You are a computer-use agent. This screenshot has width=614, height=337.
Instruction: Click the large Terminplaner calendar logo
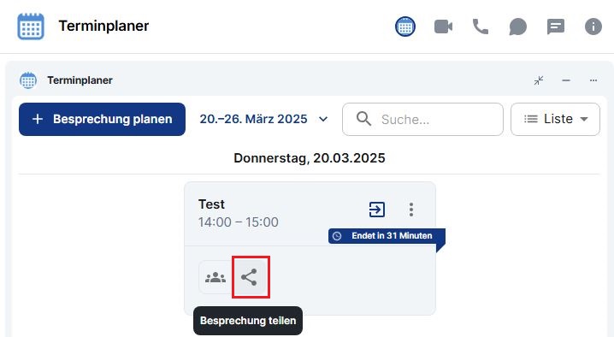[31, 27]
